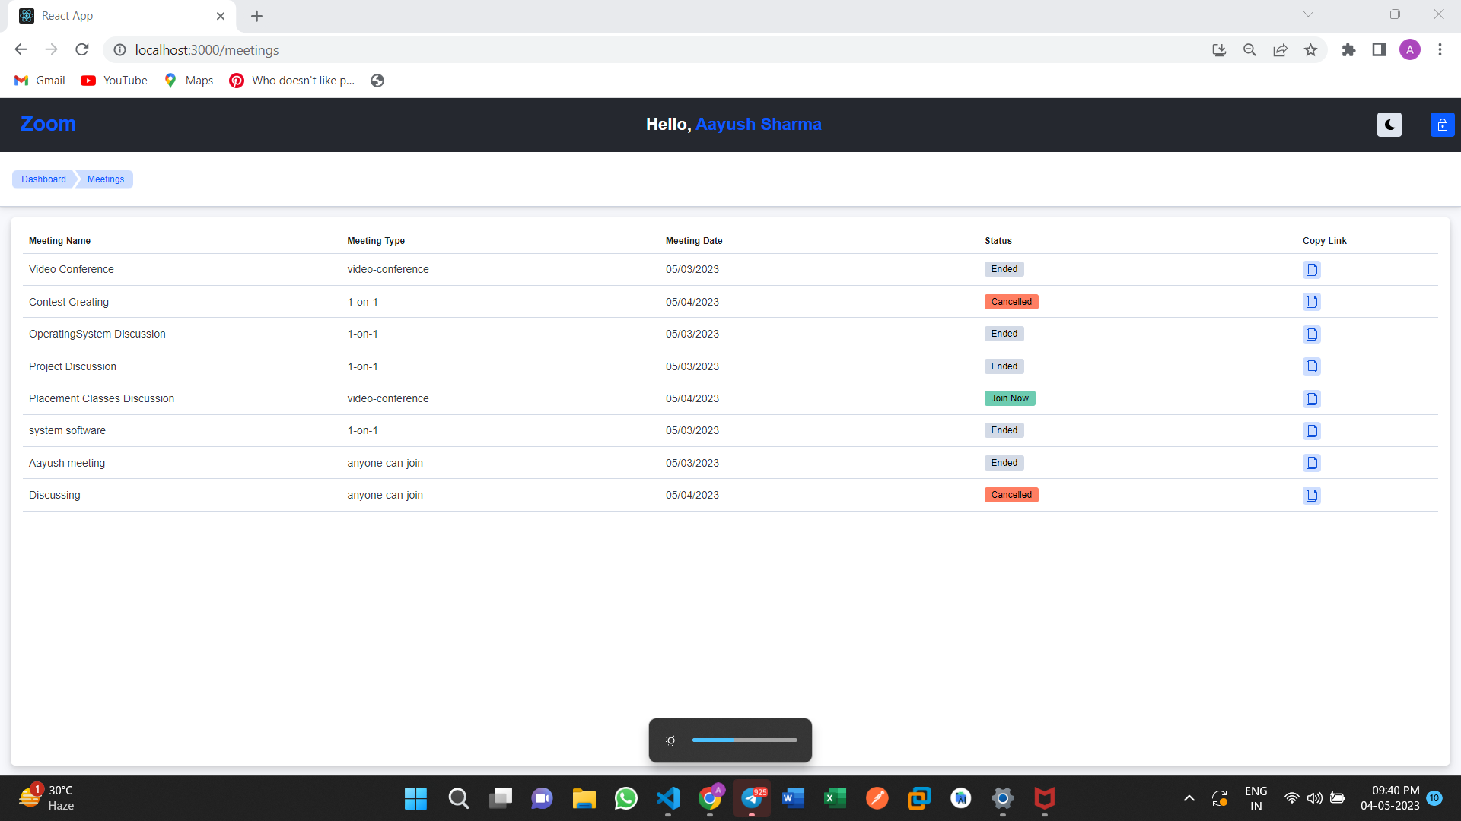Viewport: 1461px width, 821px height.
Task: Click the Ended status on Project Discussion
Action: point(1004,366)
